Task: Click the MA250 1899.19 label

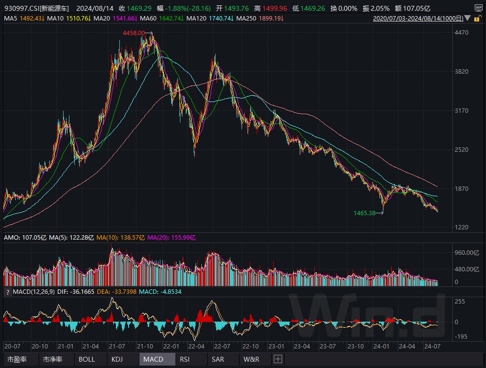Action: [x=260, y=19]
